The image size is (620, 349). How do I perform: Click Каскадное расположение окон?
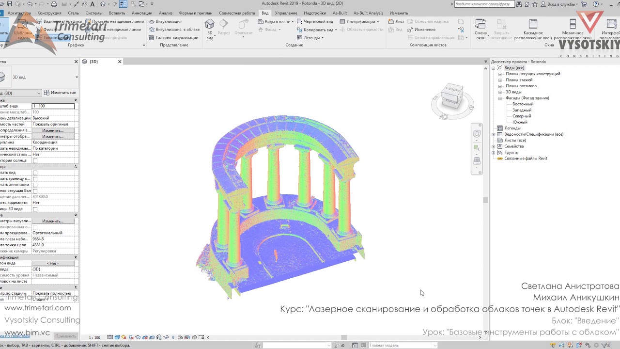pyautogui.click(x=533, y=29)
